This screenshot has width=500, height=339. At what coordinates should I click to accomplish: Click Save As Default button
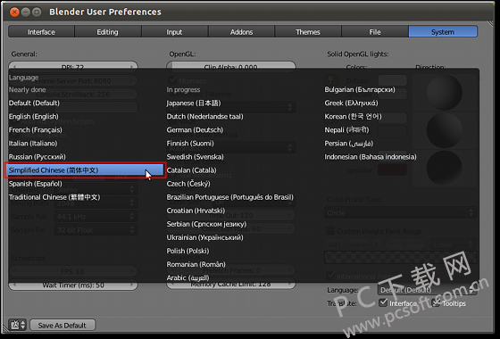[62, 325]
